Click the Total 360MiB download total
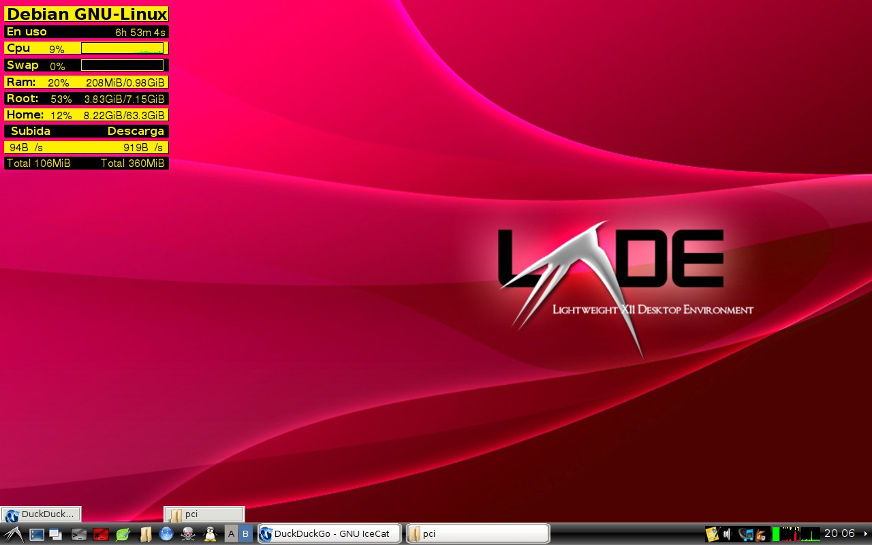This screenshot has width=872, height=545. [x=133, y=163]
